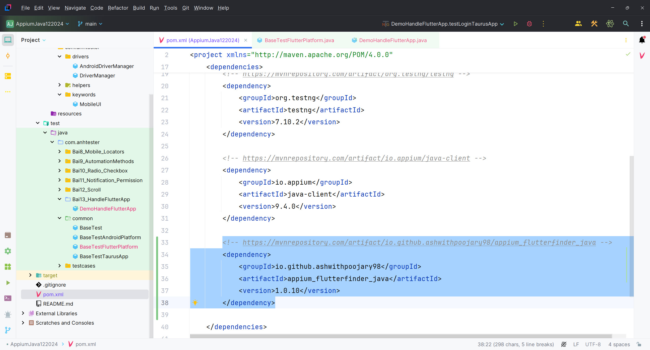Debug the DemoHandleFlutterApp configuration

coord(529,24)
